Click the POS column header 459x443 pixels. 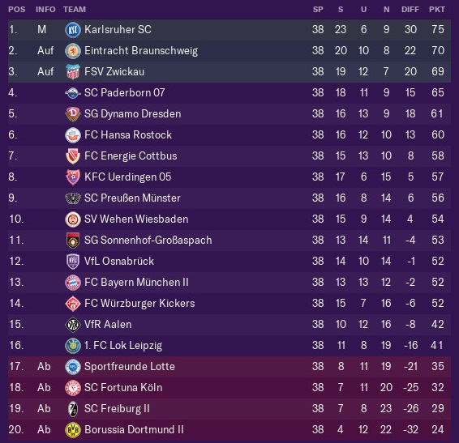(17, 10)
